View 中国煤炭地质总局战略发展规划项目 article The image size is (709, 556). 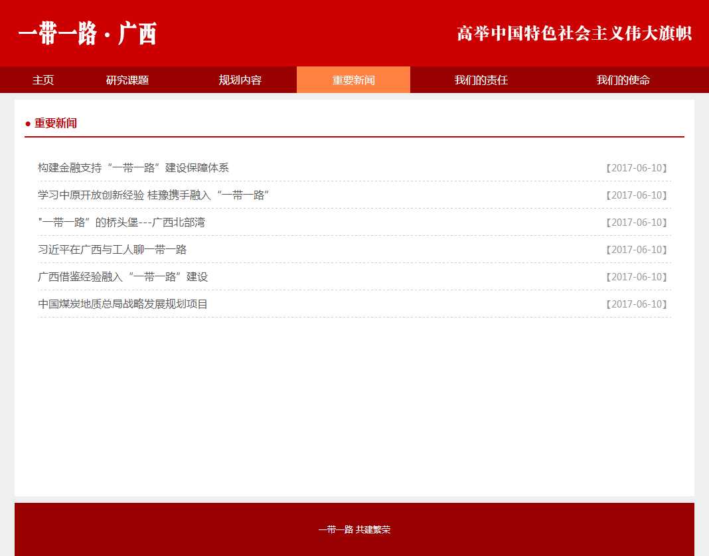point(123,304)
